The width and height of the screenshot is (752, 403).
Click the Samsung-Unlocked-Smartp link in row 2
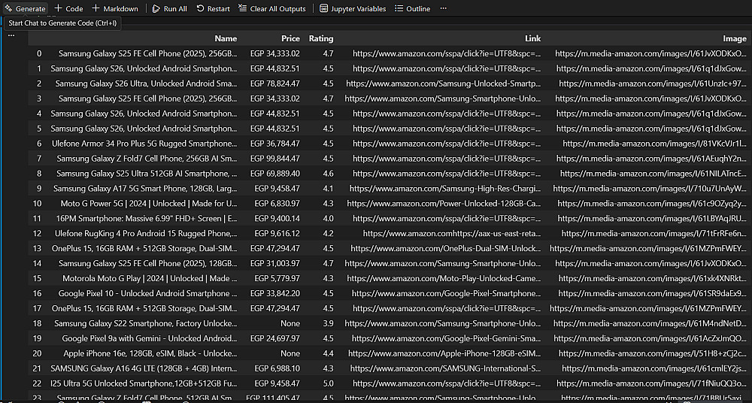click(444, 83)
